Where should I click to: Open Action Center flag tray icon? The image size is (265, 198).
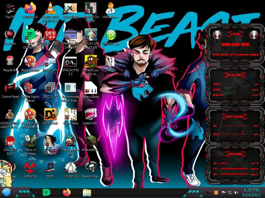(224, 192)
